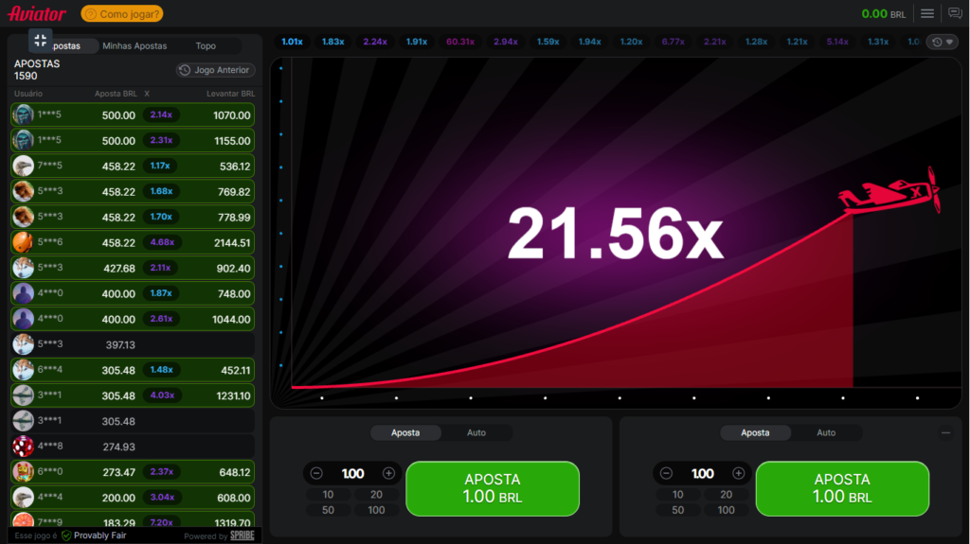This screenshot has width=970, height=544.
Task: Increase bet with plus icon in left panel
Action: pos(388,473)
